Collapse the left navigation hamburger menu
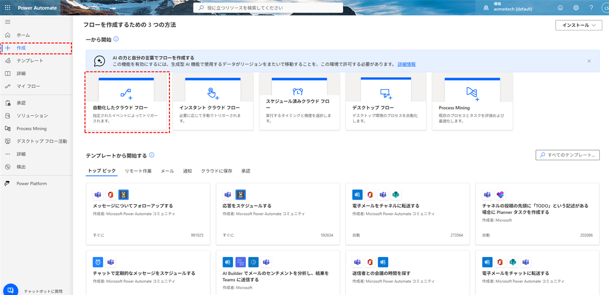The height and width of the screenshot is (295, 609). [8, 22]
